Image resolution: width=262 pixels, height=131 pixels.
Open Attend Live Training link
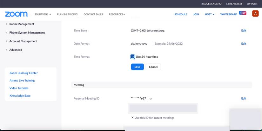click(22, 81)
